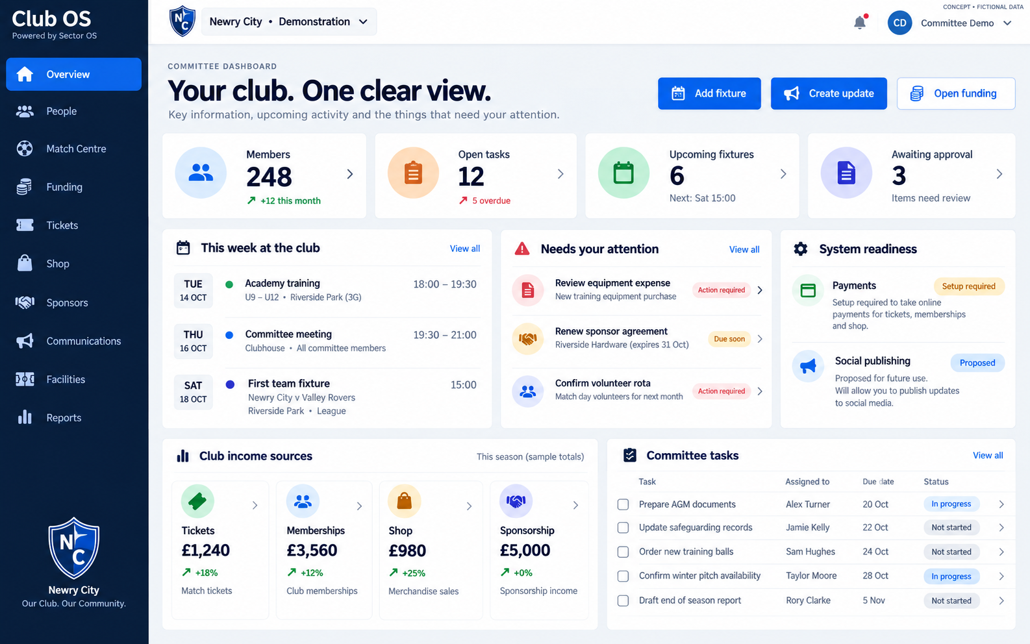Viewport: 1030px width, 644px height.
Task: Click the Setup required badge for Payments
Action: (969, 286)
